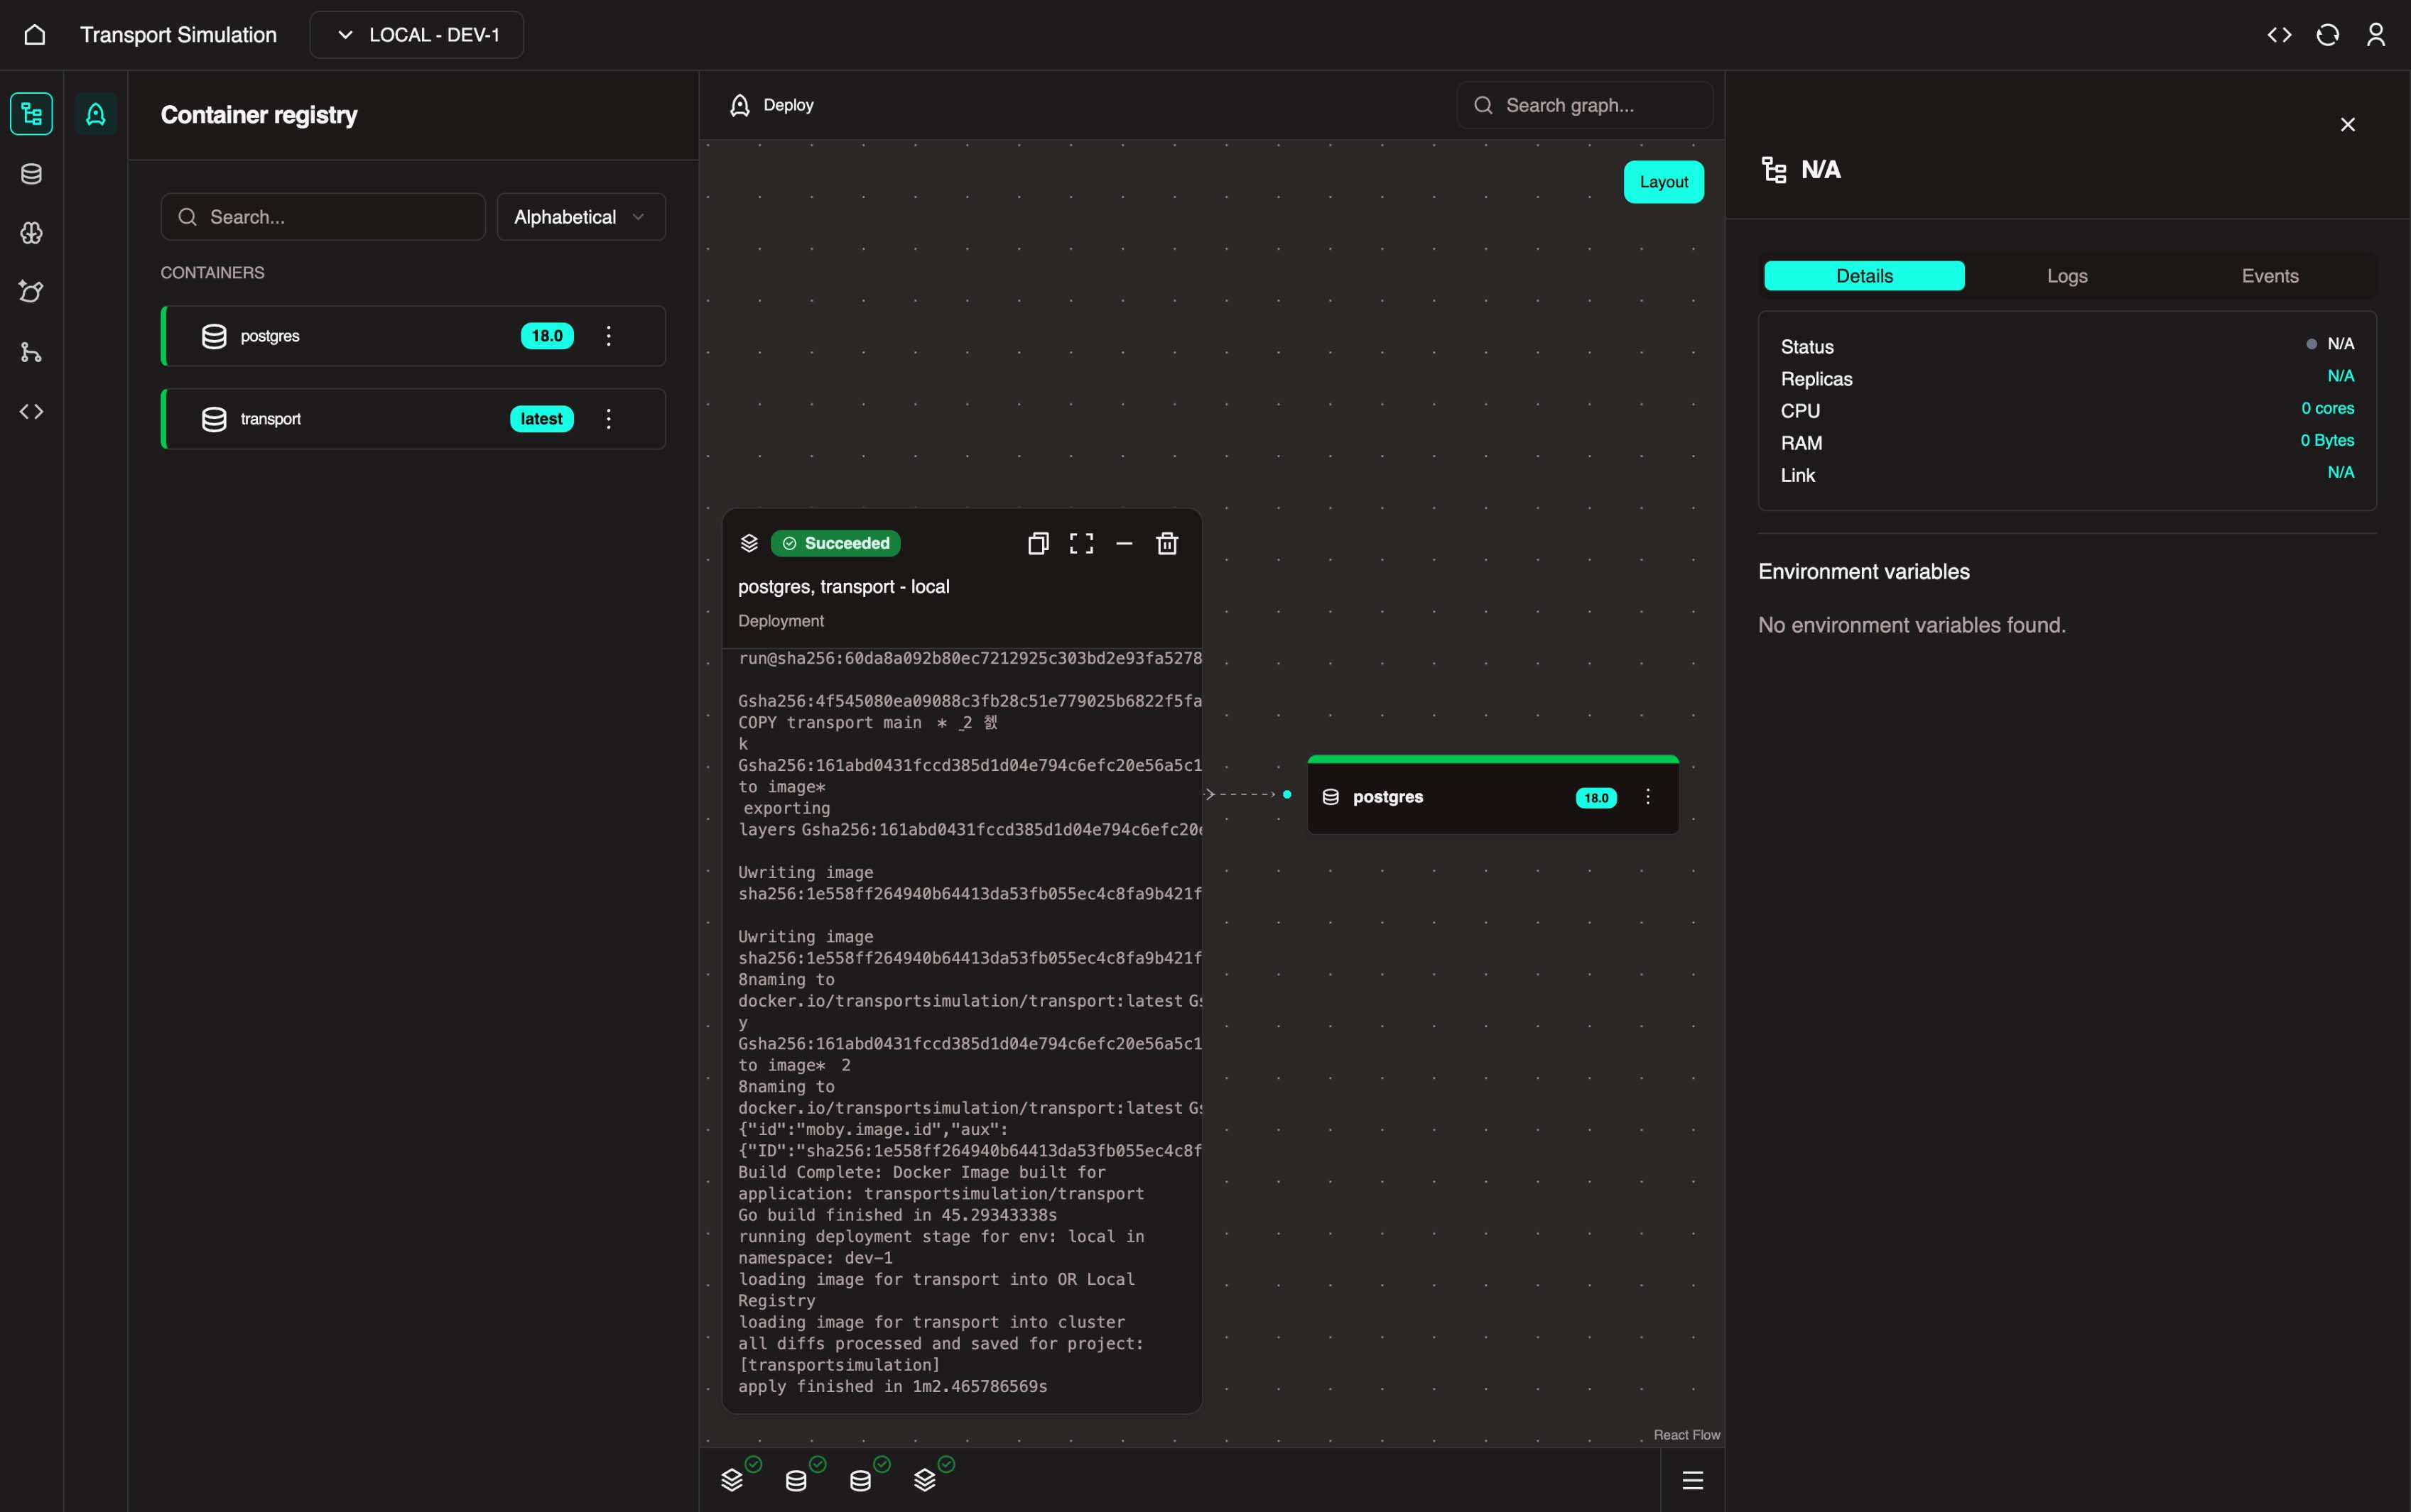The width and height of the screenshot is (2411, 1512).
Task: Click the Link N/A value
Action: pyautogui.click(x=2341, y=472)
